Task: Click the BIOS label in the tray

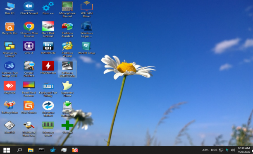Action: point(214,150)
